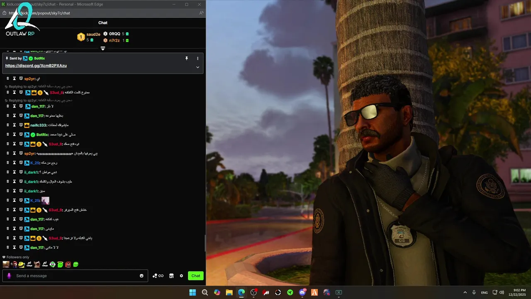Ban naifc333 with the shield icon
The image size is (531, 299).
[21, 125]
